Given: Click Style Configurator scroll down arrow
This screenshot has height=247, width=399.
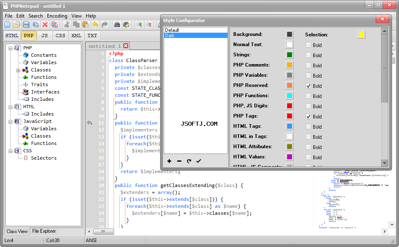Looking at the screenshot, I should point(384,163).
